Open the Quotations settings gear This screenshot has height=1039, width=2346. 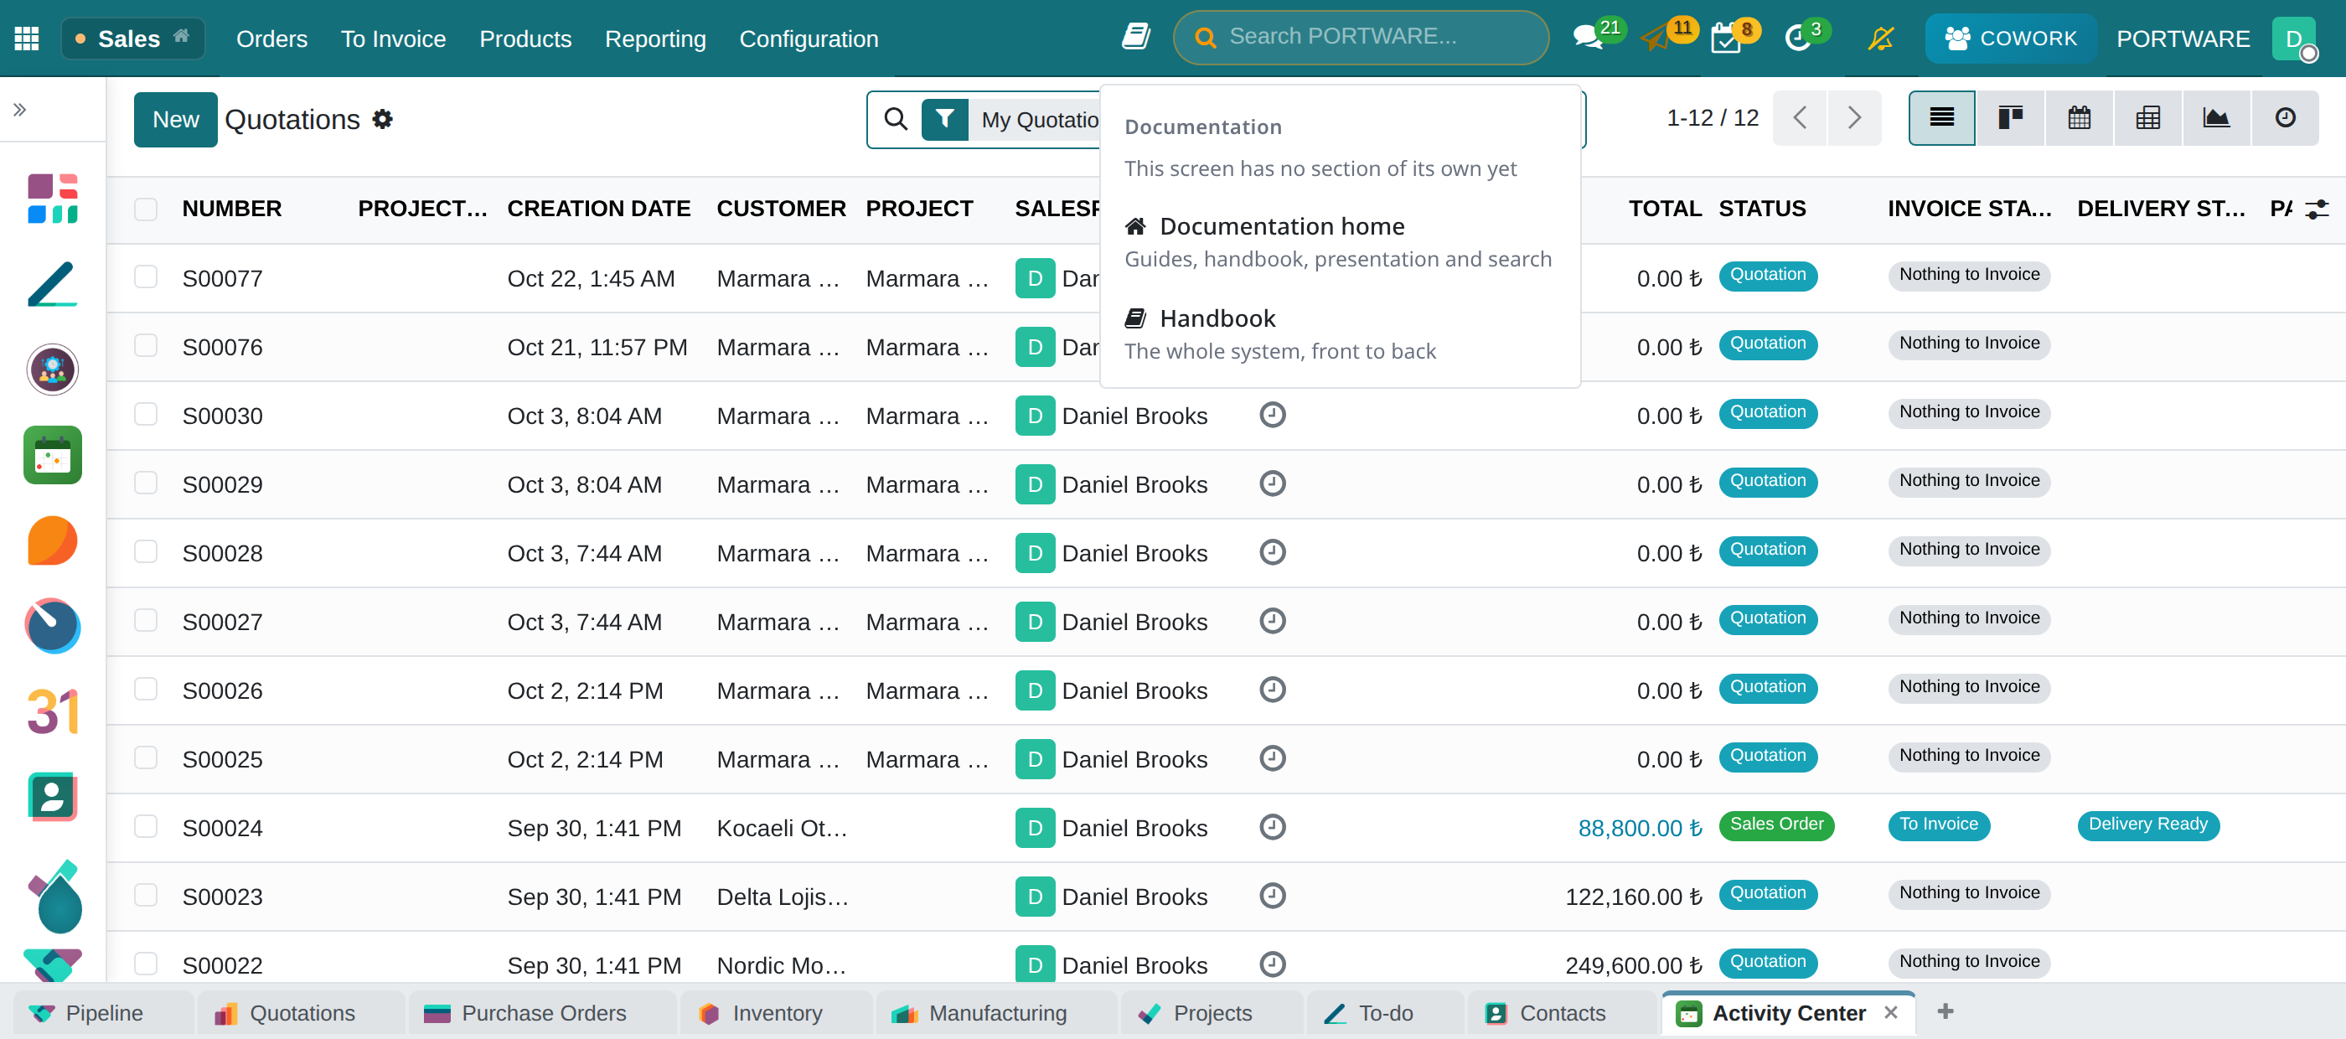[383, 119]
